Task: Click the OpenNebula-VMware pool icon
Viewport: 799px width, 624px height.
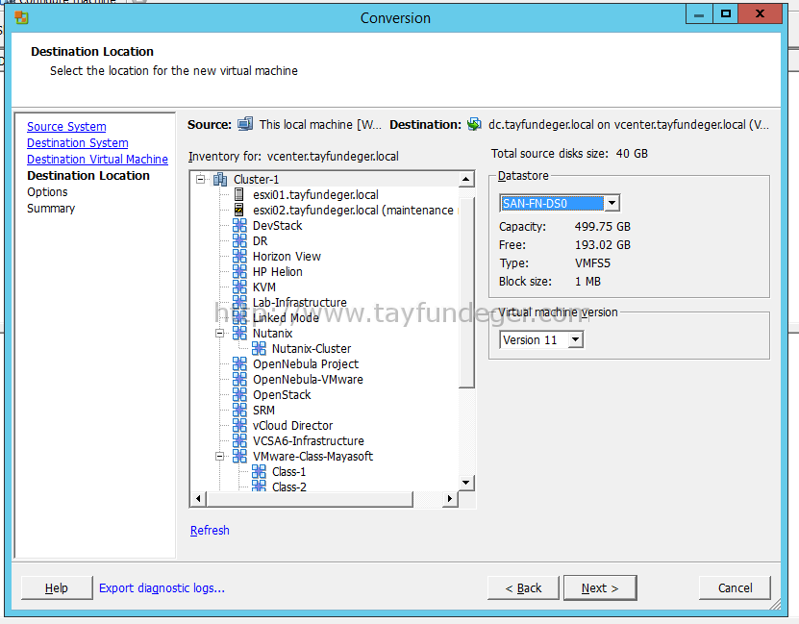Action: [x=239, y=379]
